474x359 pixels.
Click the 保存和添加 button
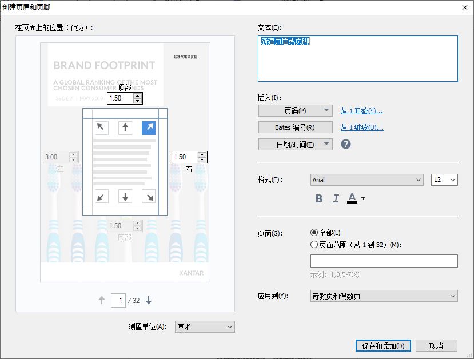point(383,346)
